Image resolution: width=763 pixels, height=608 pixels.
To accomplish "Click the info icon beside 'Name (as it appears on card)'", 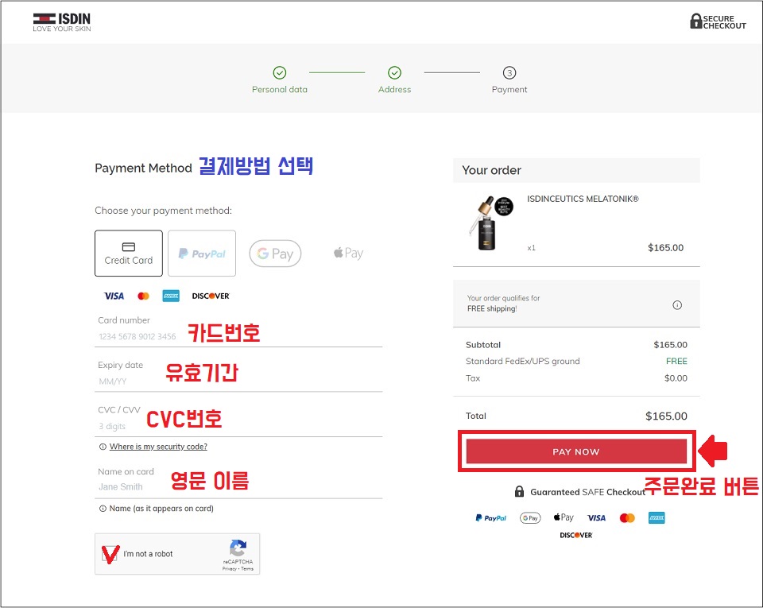I will pos(103,509).
